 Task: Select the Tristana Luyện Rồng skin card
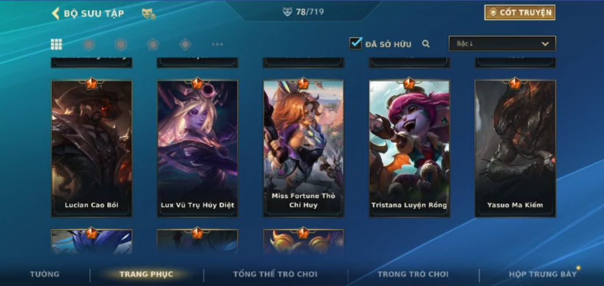409,149
